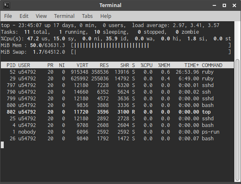The image size is (241, 184).
Task: Open the Tabs menu
Action: click(x=87, y=16)
